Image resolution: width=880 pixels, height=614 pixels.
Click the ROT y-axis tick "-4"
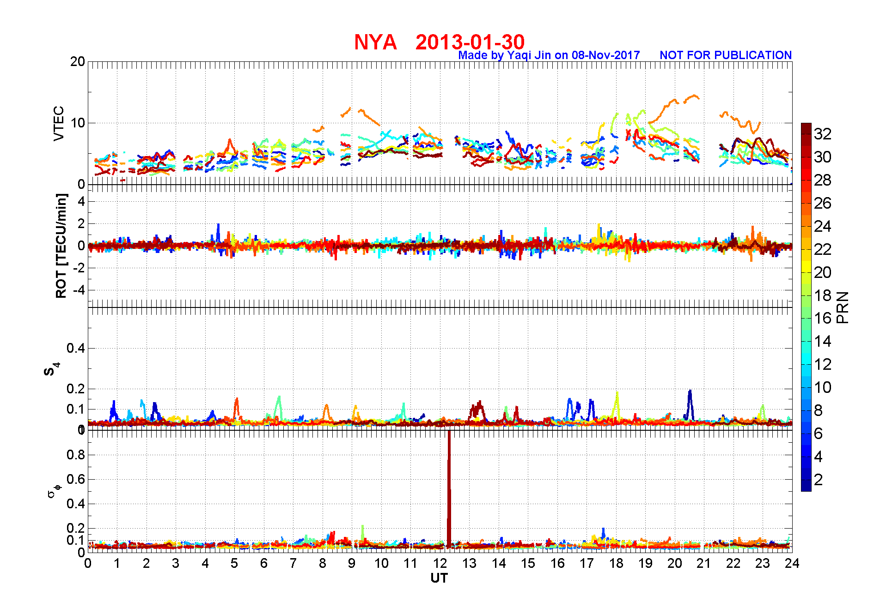pyautogui.click(x=79, y=290)
